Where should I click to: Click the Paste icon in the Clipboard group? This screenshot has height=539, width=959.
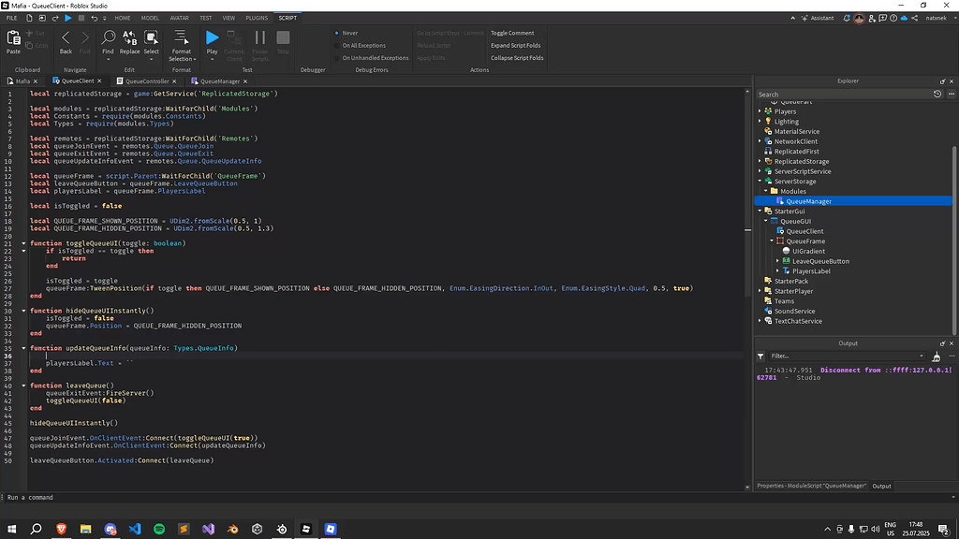pos(14,39)
